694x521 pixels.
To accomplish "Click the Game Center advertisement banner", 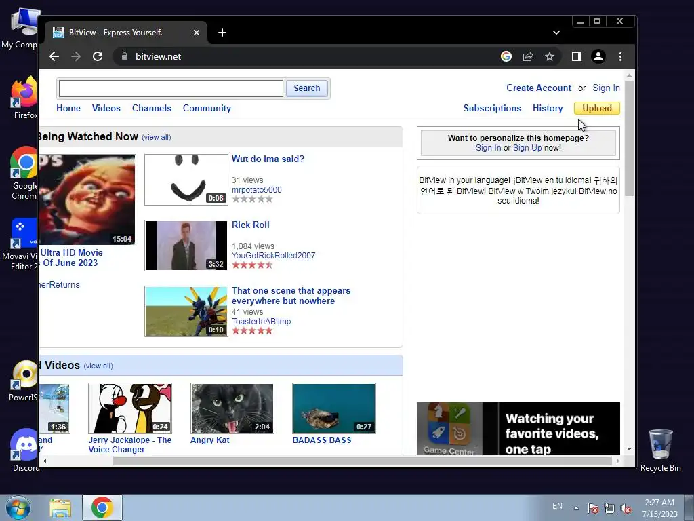I will pyautogui.click(x=518, y=429).
